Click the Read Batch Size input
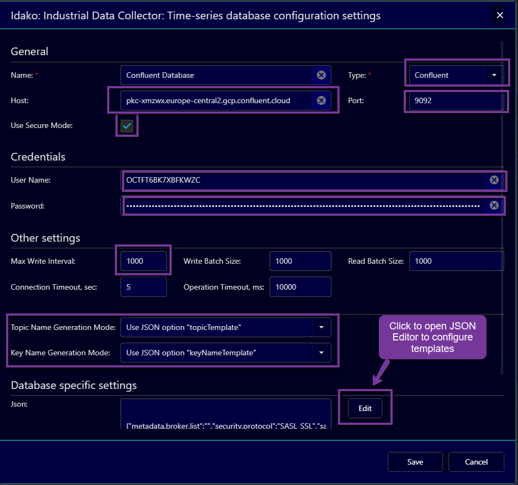This screenshot has width=518, height=485. (456, 261)
